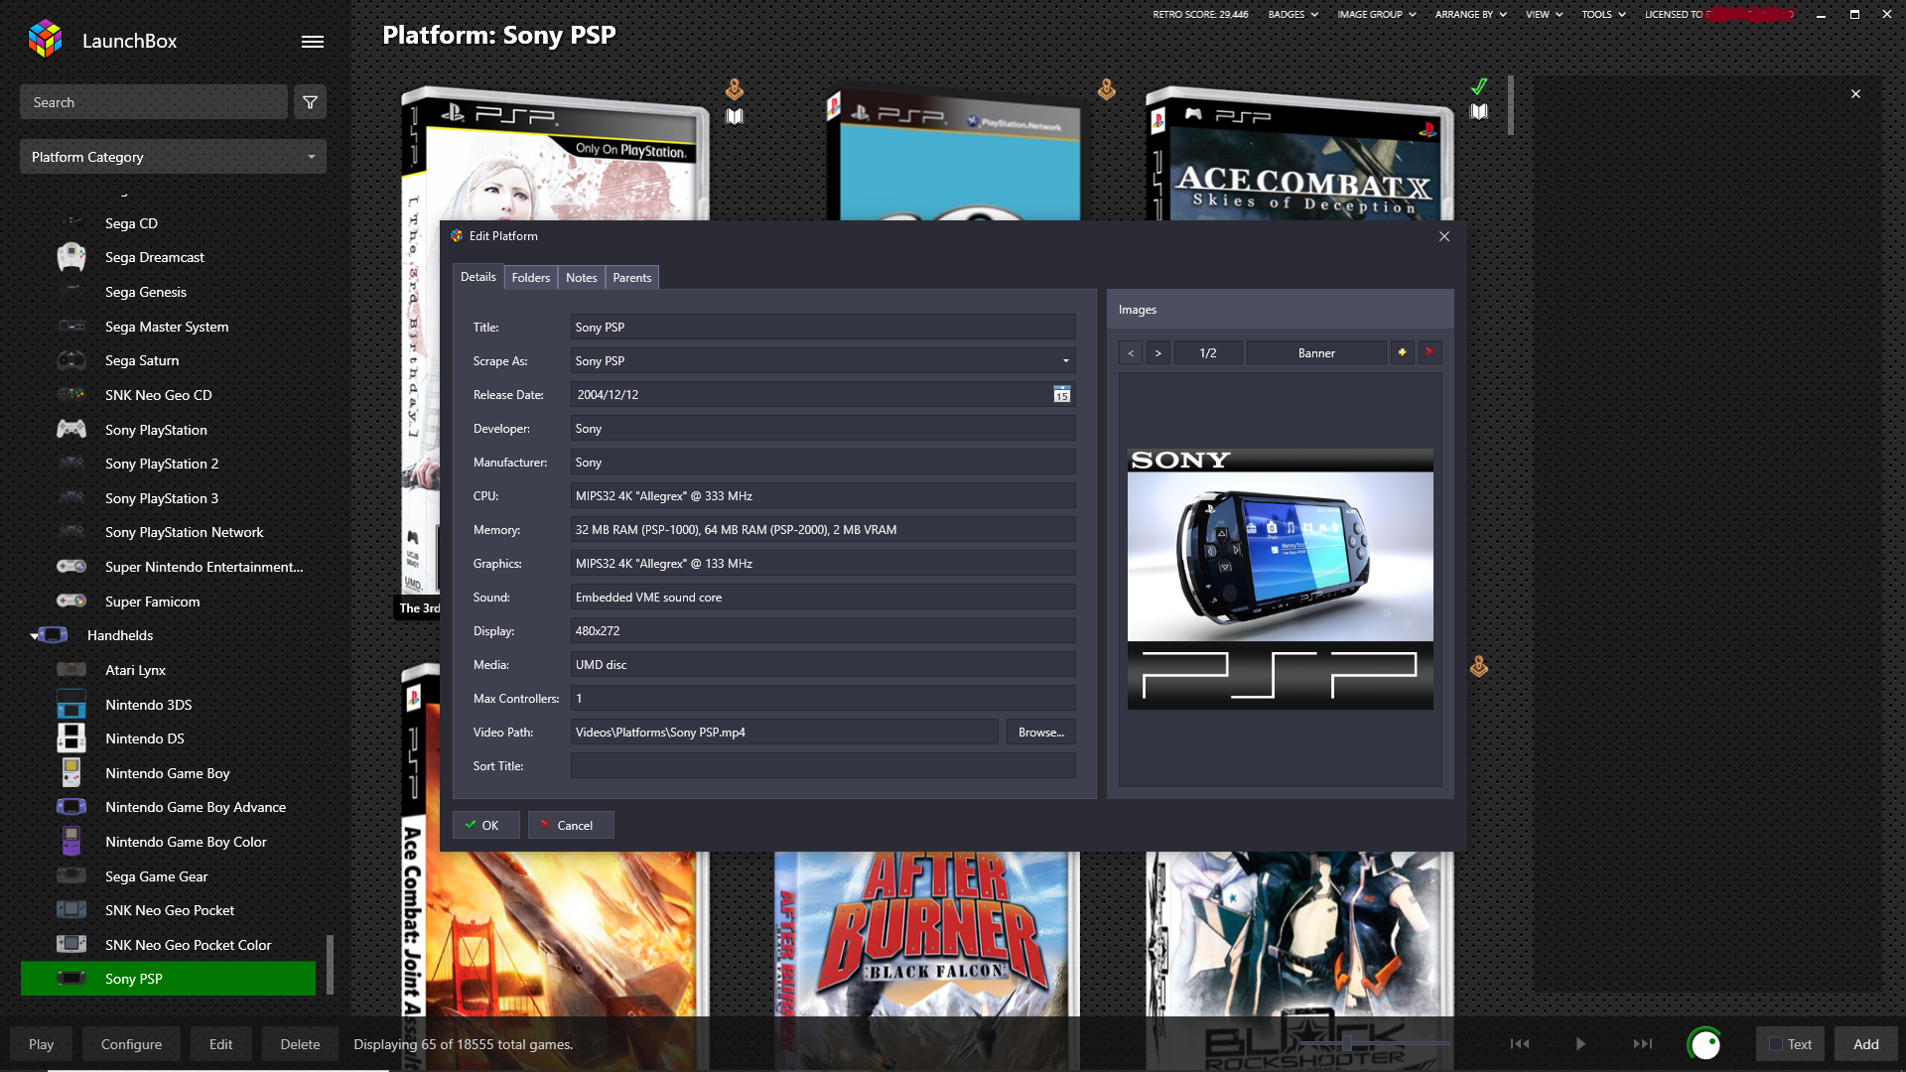The height and width of the screenshot is (1072, 1906).
Task: Show previous platform image in the Edit Platform dialog
Action: [1130, 353]
